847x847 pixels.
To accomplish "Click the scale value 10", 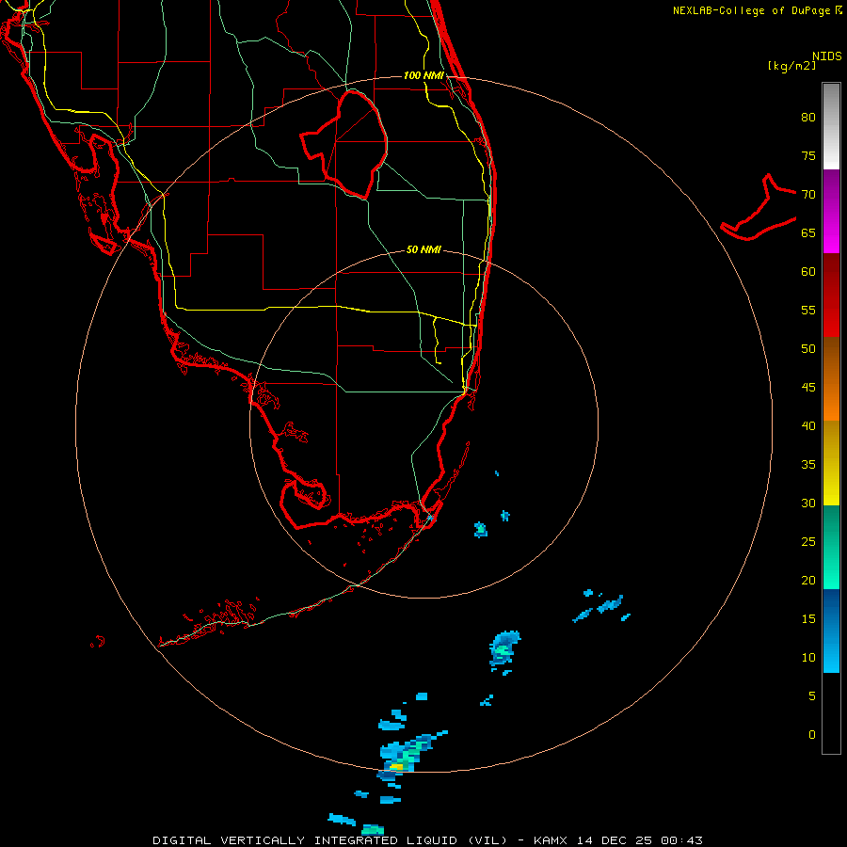I will [808, 658].
